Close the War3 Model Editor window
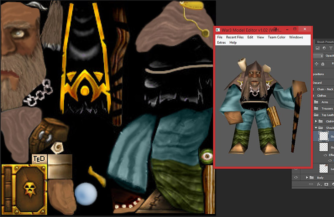Image resolution: width=334 pixels, height=217 pixels. click(305, 29)
